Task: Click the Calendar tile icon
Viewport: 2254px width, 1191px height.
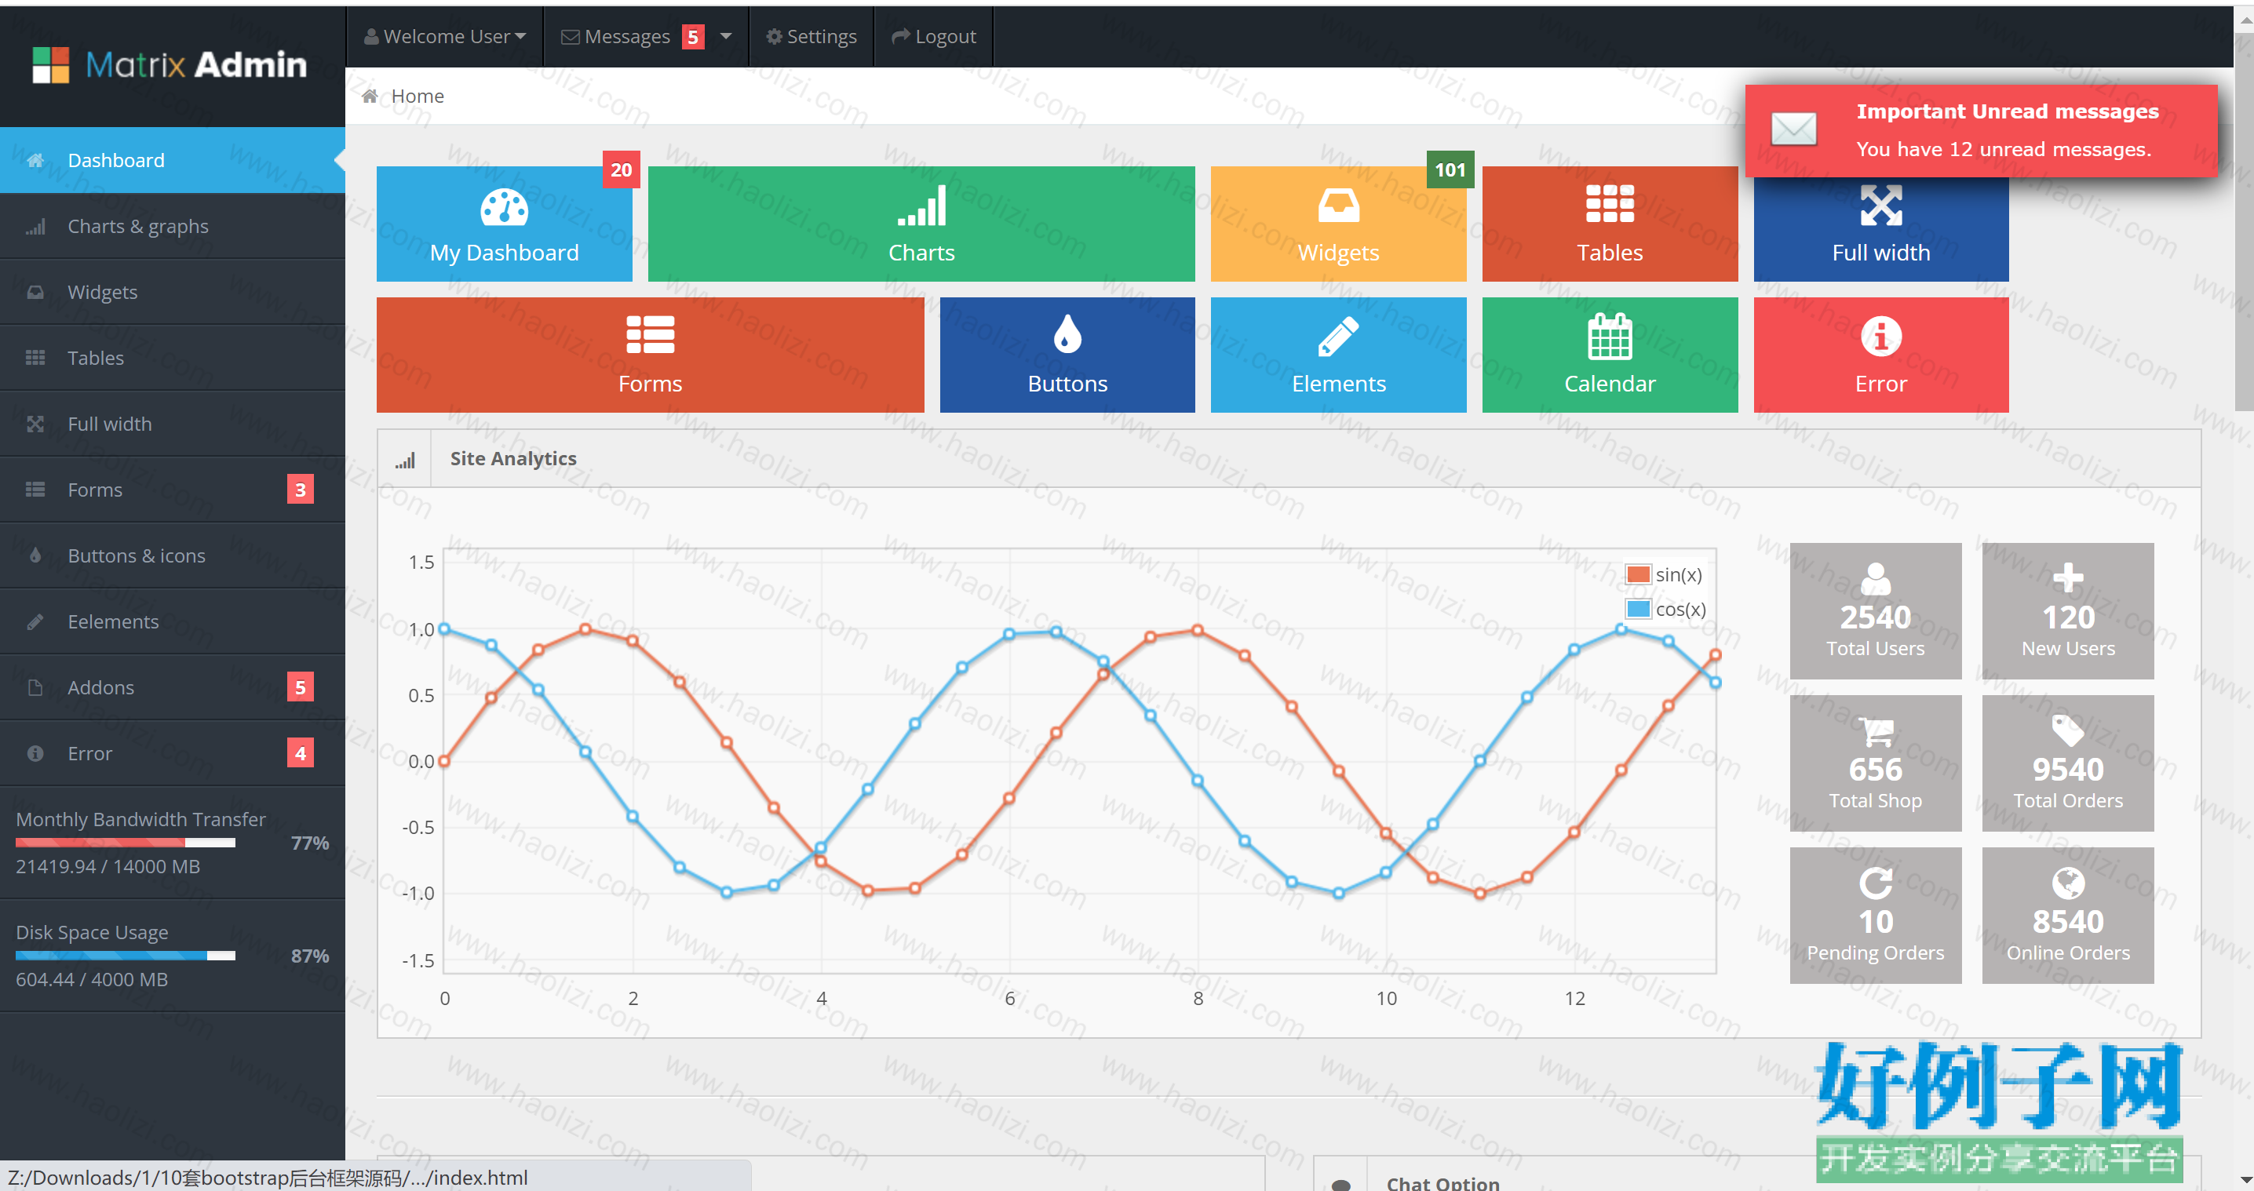Action: coord(1610,336)
